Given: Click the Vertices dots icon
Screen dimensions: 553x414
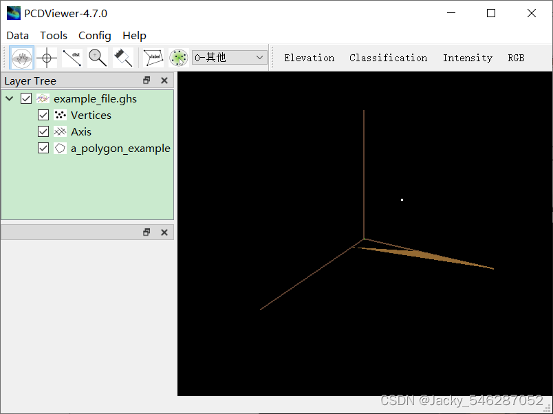Looking at the screenshot, I should coord(60,115).
